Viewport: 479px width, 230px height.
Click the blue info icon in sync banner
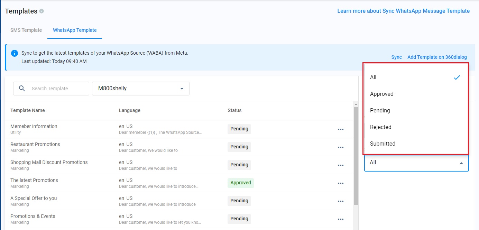click(x=14, y=53)
